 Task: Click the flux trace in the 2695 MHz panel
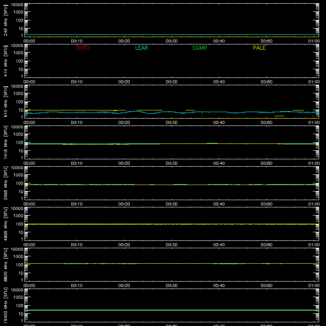tap(172, 185)
